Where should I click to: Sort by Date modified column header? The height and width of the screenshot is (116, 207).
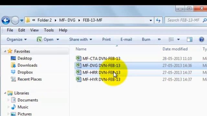[175, 49]
